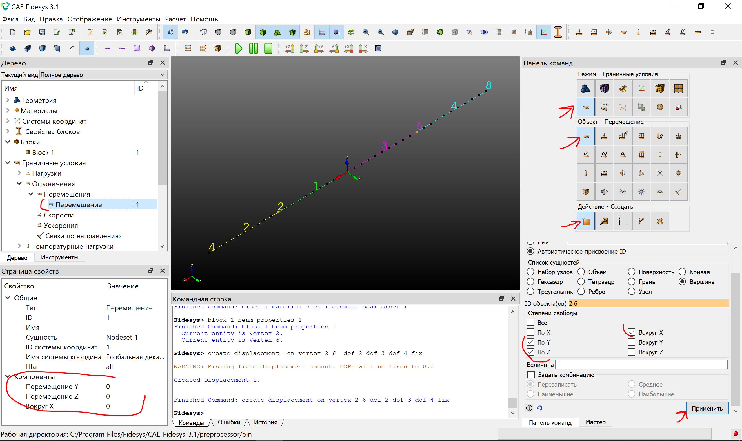
Task: Expand the Свойства блоков node
Action: tap(8, 132)
